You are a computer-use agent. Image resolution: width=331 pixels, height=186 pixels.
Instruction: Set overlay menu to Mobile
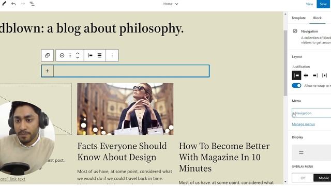323,178
